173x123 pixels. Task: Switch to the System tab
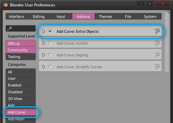150,17
